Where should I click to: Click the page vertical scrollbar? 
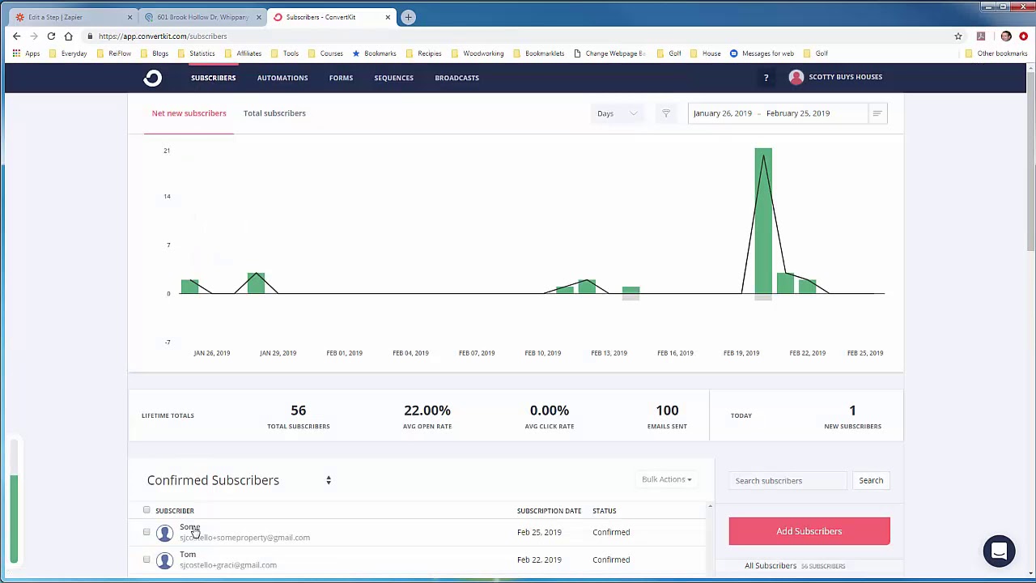(x=1030, y=162)
